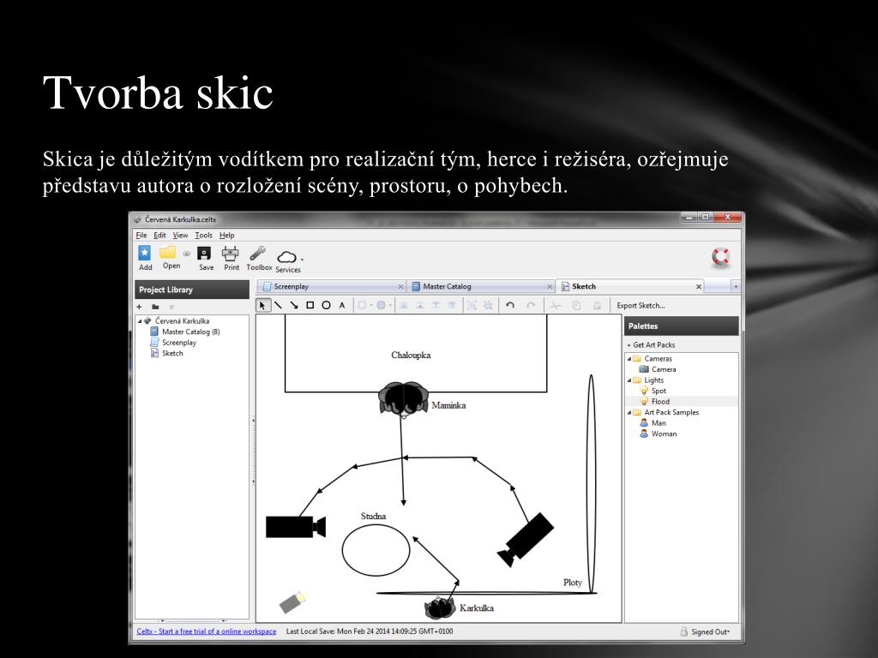
Task: Close the Sketch tab
Action: [698, 286]
